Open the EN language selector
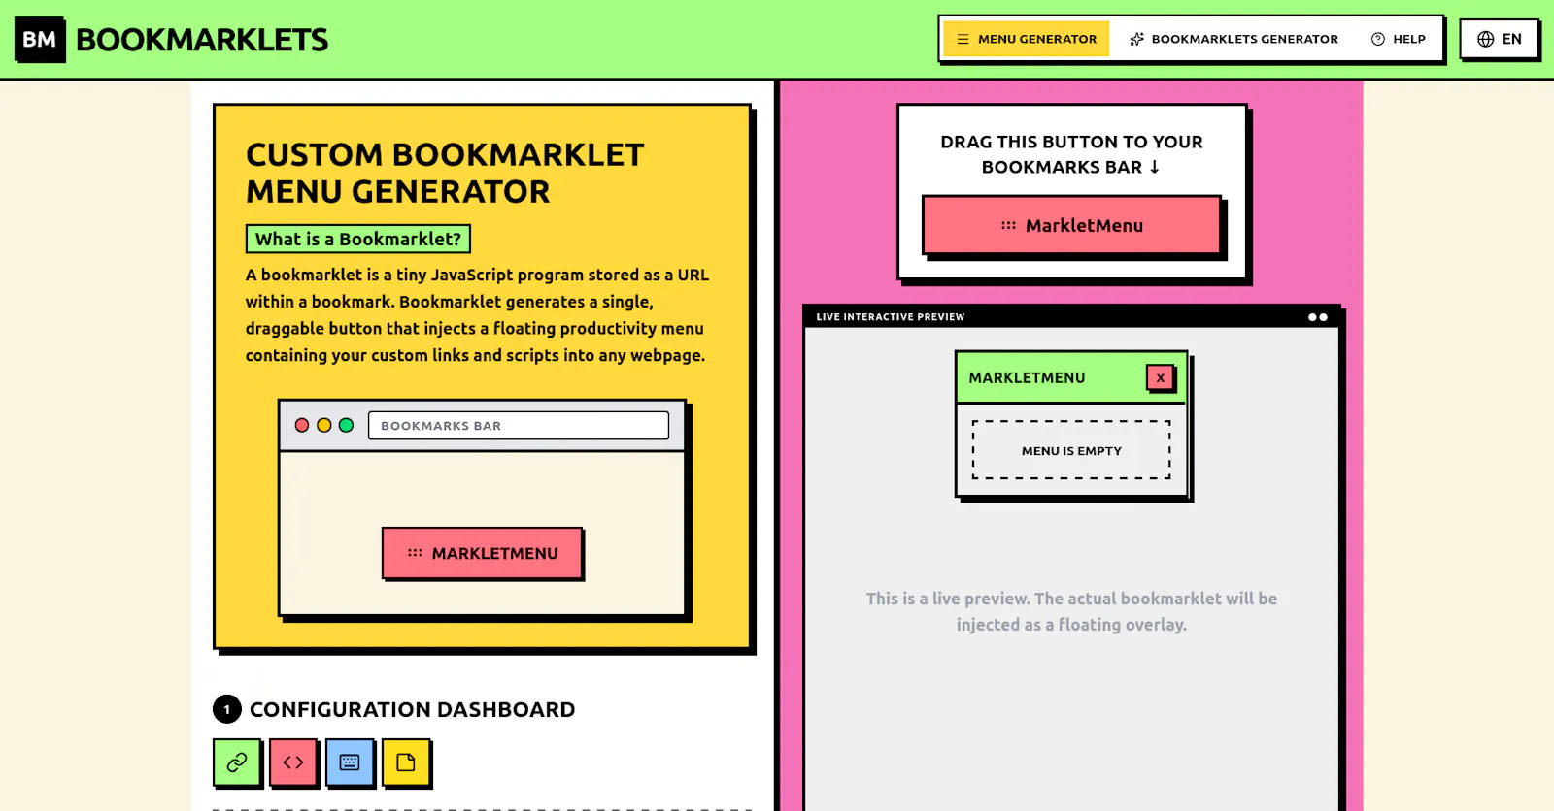 pos(1499,39)
